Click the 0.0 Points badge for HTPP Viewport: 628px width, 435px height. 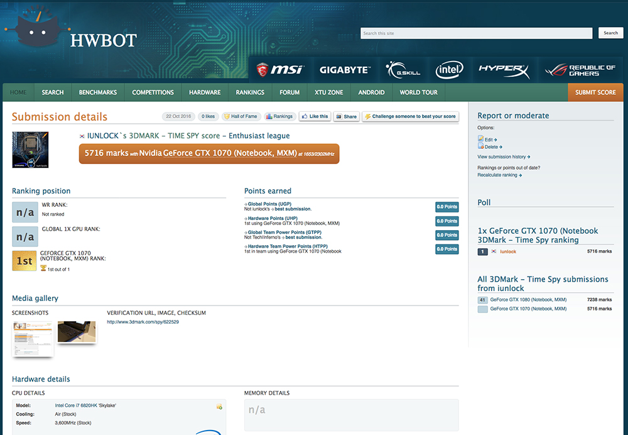click(x=447, y=249)
